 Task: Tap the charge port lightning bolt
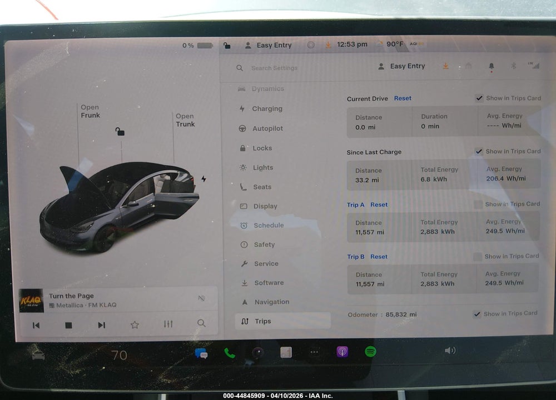[203, 179]
